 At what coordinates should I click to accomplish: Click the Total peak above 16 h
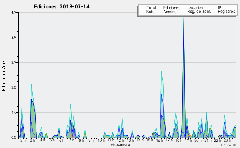point(161,72)
